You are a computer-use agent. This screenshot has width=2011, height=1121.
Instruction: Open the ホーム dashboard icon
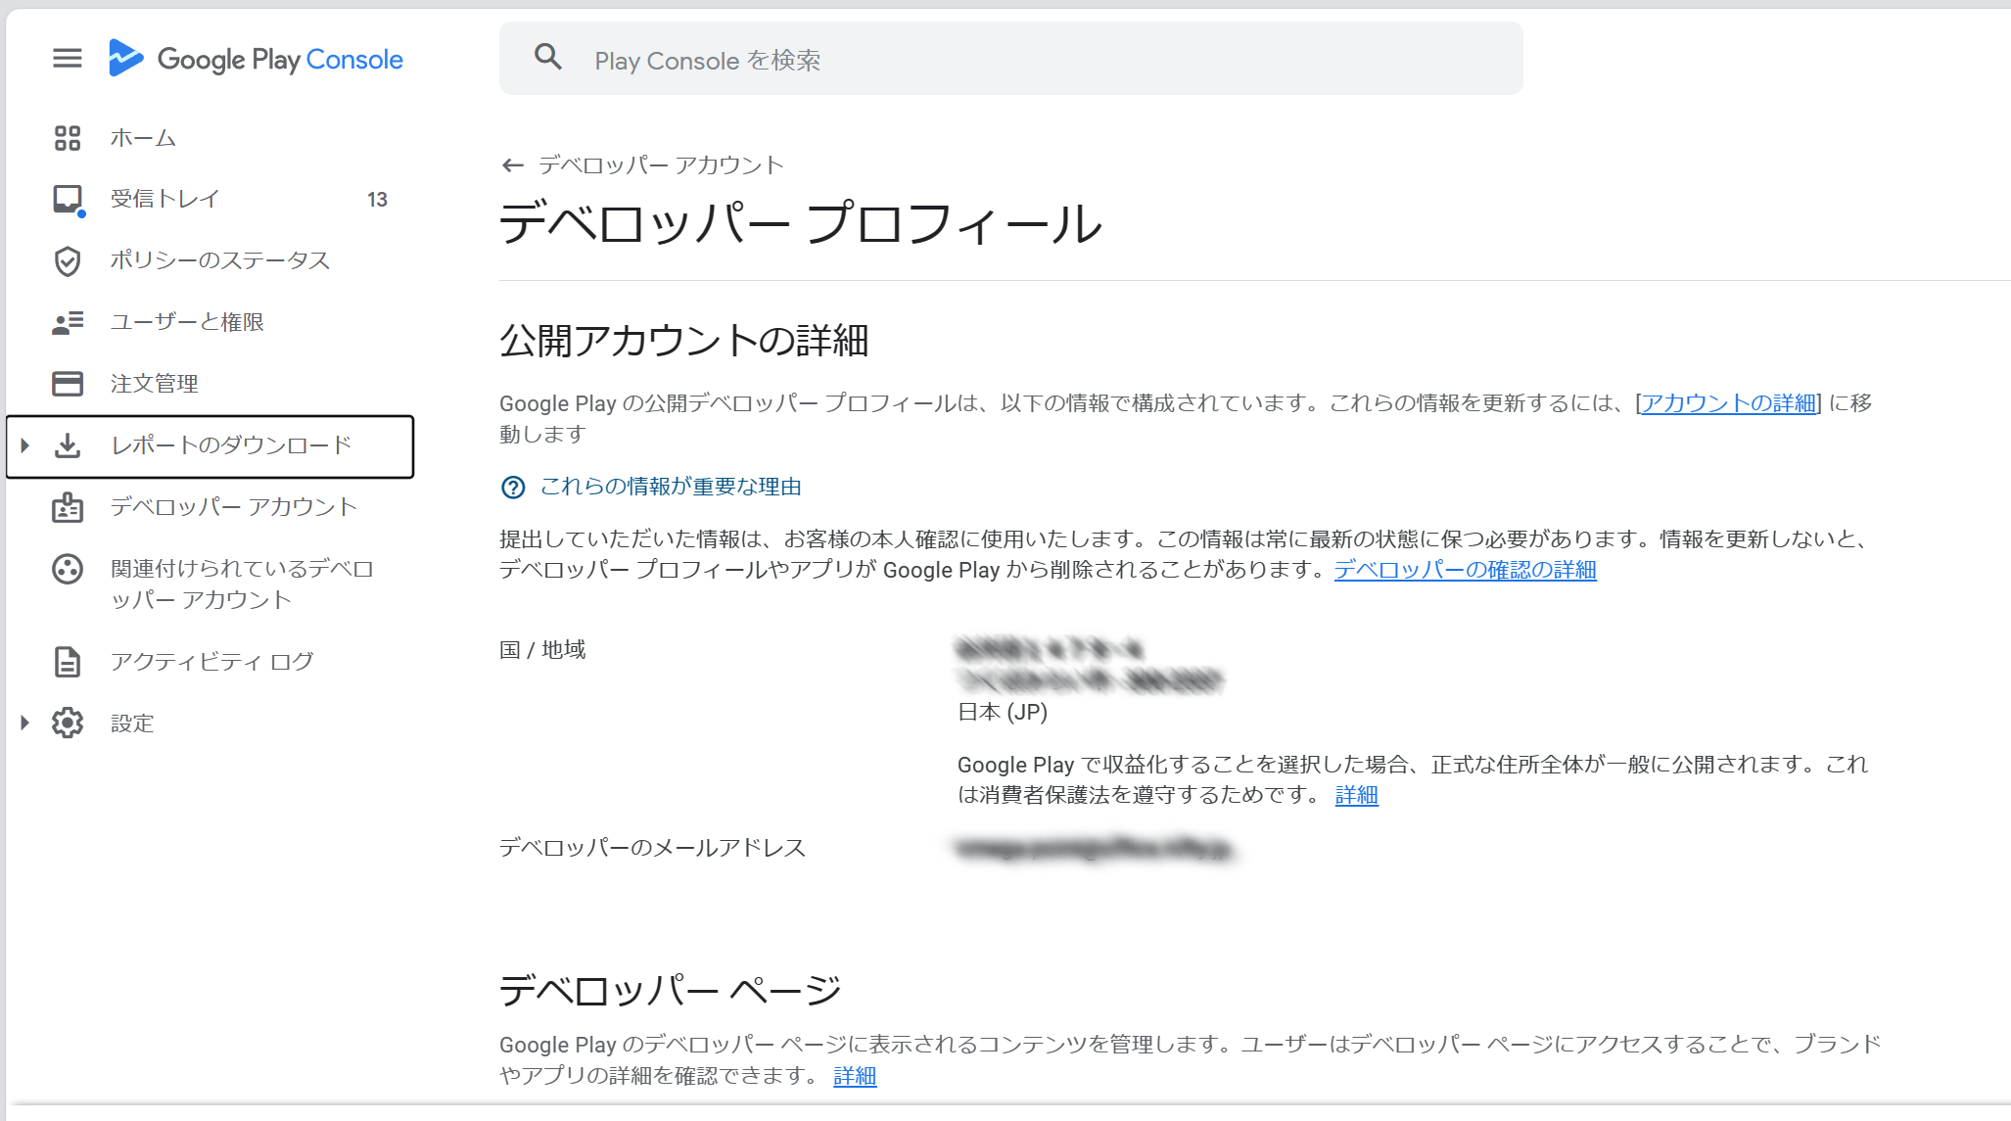click(x=67, y=138)
